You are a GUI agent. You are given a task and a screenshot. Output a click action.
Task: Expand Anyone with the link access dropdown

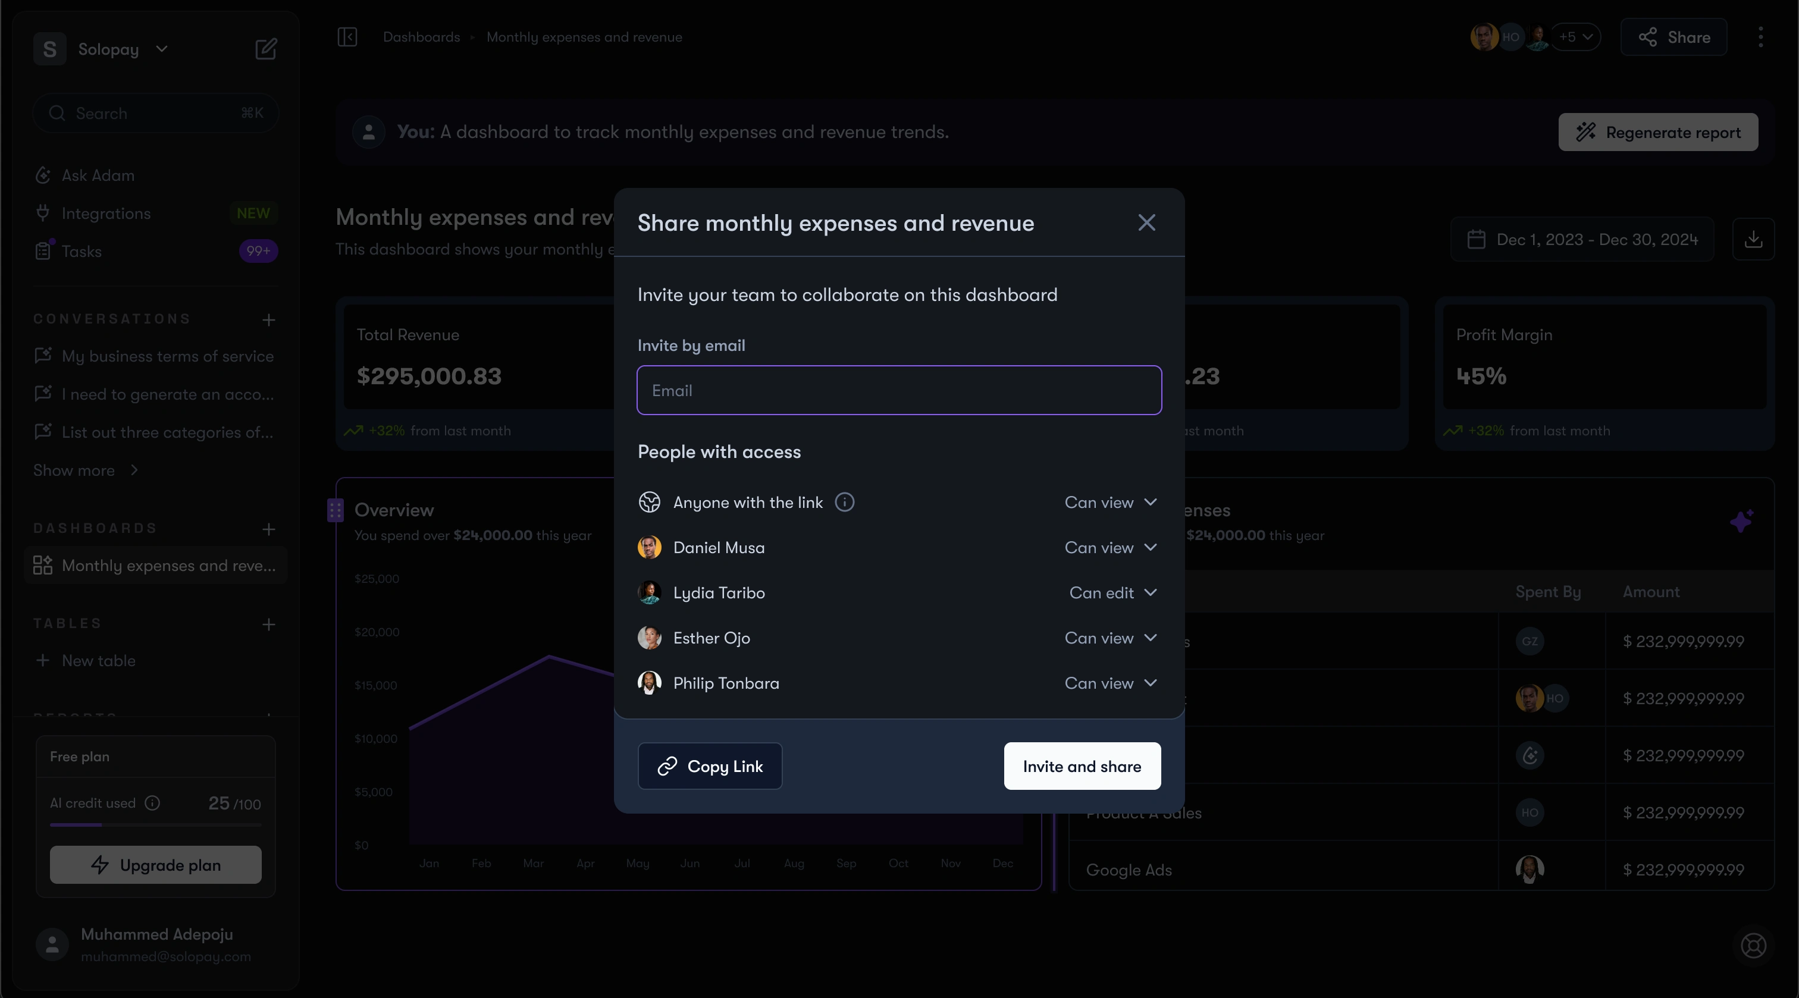[1111, 502]
